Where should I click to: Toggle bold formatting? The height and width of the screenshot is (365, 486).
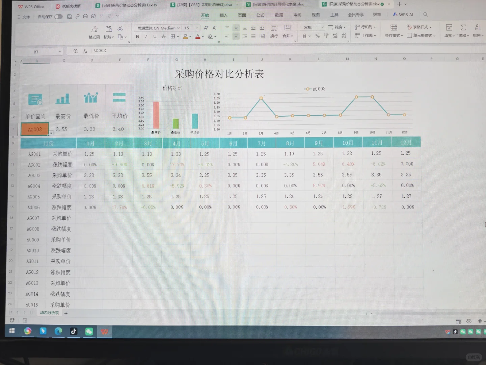[x=137, y=36]
